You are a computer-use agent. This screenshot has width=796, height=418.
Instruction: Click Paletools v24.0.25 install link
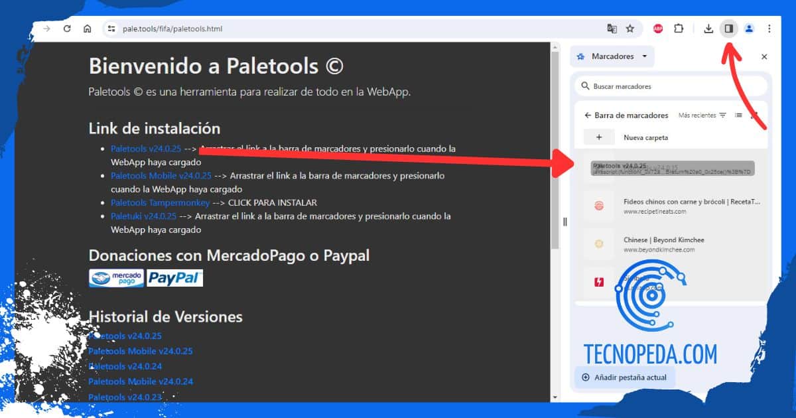pyautogui.click(x=145, y=149)
